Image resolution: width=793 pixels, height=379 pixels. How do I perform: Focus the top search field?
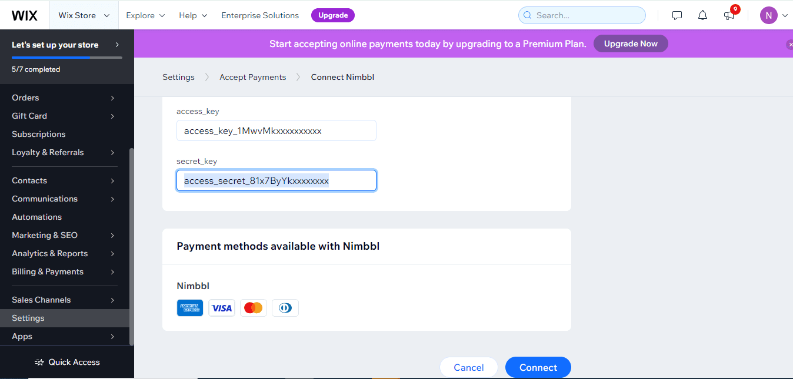(582, 15)
